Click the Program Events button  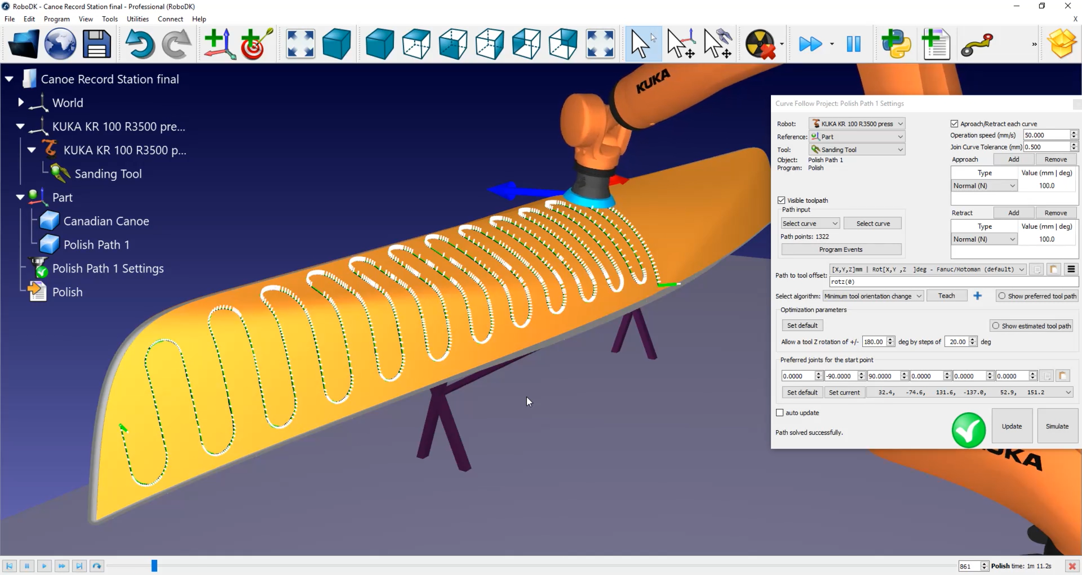coord(841,249)
